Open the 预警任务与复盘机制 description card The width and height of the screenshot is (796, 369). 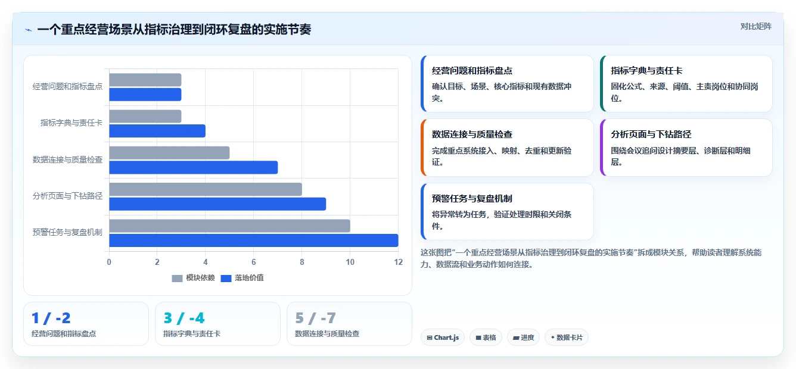[507, 211]
